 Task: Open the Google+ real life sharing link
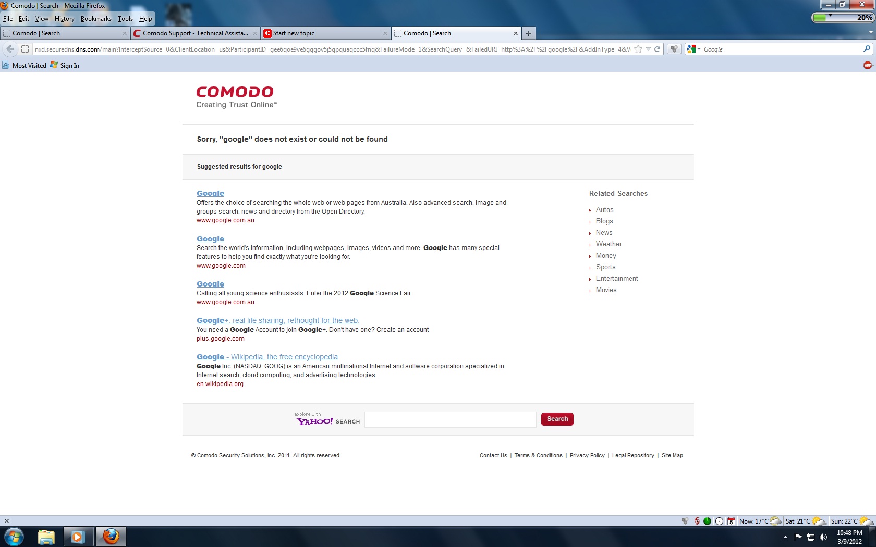pyautogui.click(x=278, y=320)
